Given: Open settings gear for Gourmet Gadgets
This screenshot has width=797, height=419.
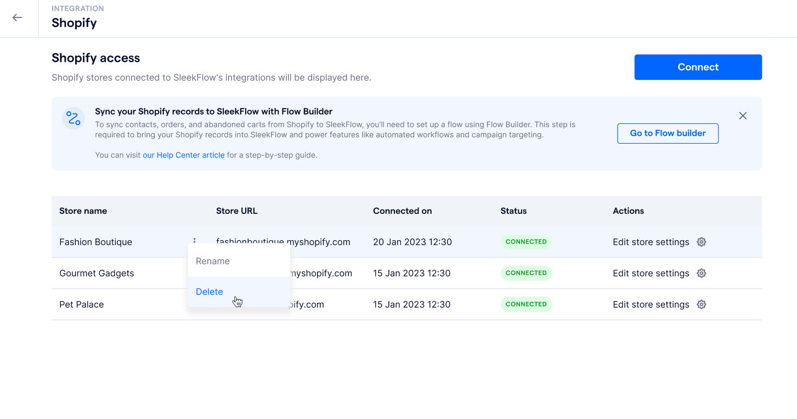Looking at the screenshot, I should point(701,273).
